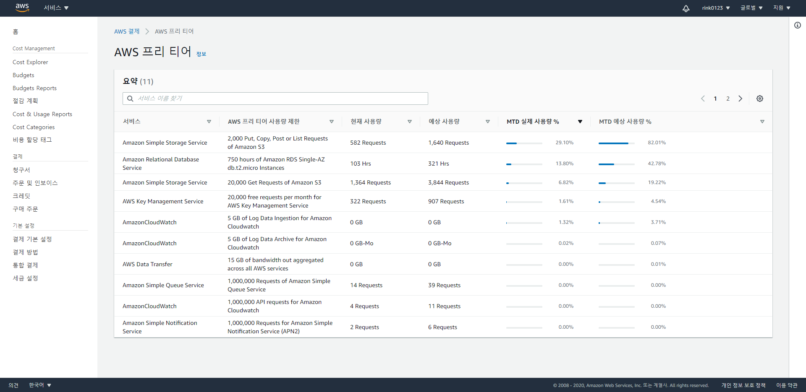Open Cost Explorer in sidebar
806x392 pixels.
30,62
